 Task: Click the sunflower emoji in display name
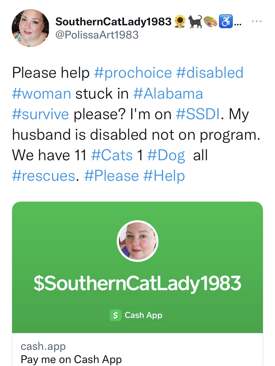tap(180, 22)
